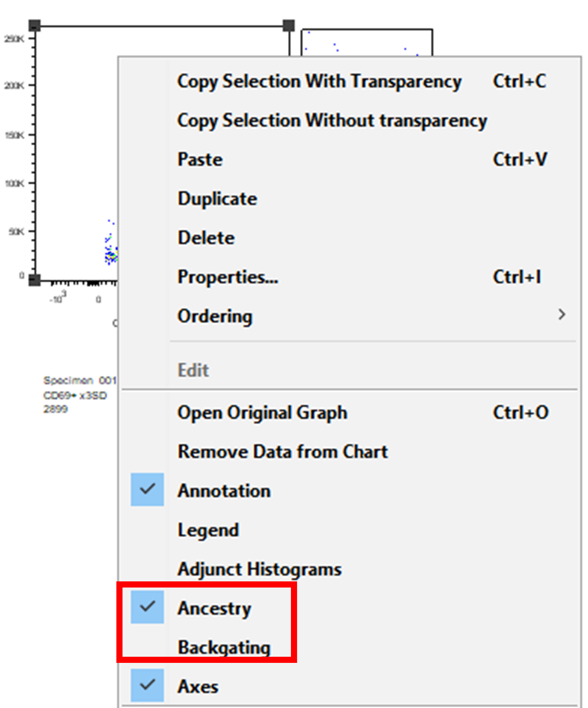
Task: Enable the Backgating option
Action: click(x=224, y=647)
